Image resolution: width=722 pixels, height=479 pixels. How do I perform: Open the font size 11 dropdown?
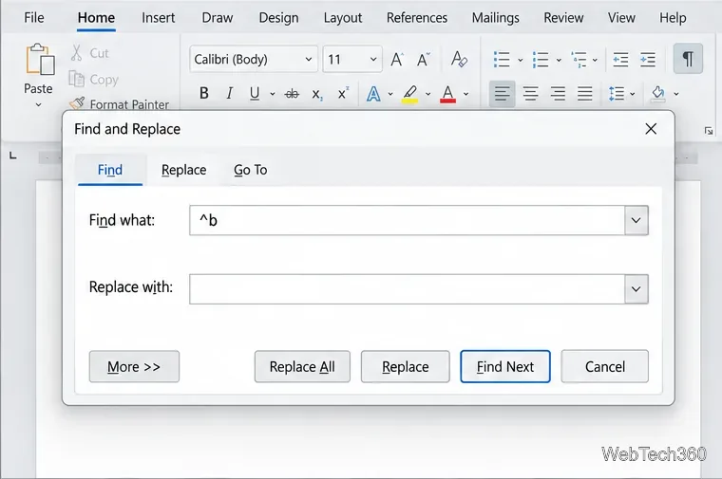[x=373, y=60]
